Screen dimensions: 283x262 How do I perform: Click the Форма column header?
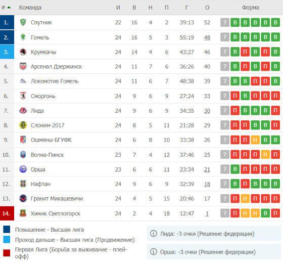point(251,8)
